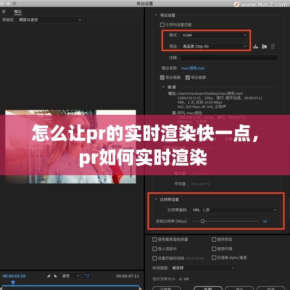This screenshot has height=290, width=290.
Task: Collapse the 比特率设置 section
Action: (x=156, y=199)
